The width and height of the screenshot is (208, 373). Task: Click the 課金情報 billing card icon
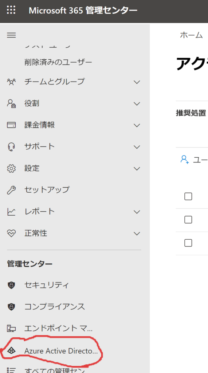[x=11, y=125]
